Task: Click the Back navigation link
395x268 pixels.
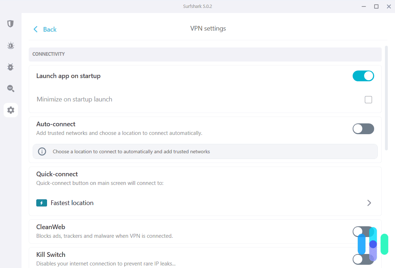Action: pos(50,29)
